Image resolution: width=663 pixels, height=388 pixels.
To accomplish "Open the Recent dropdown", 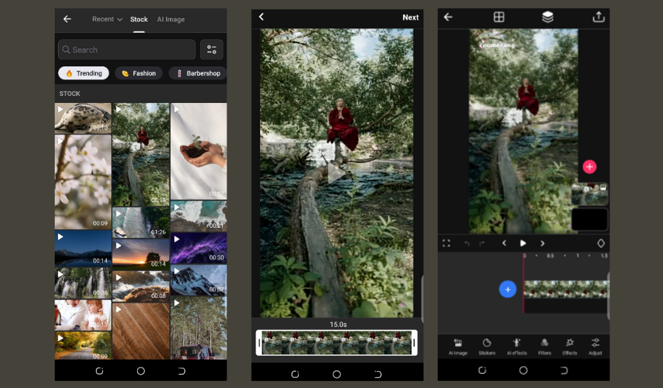I will [107, 19].
